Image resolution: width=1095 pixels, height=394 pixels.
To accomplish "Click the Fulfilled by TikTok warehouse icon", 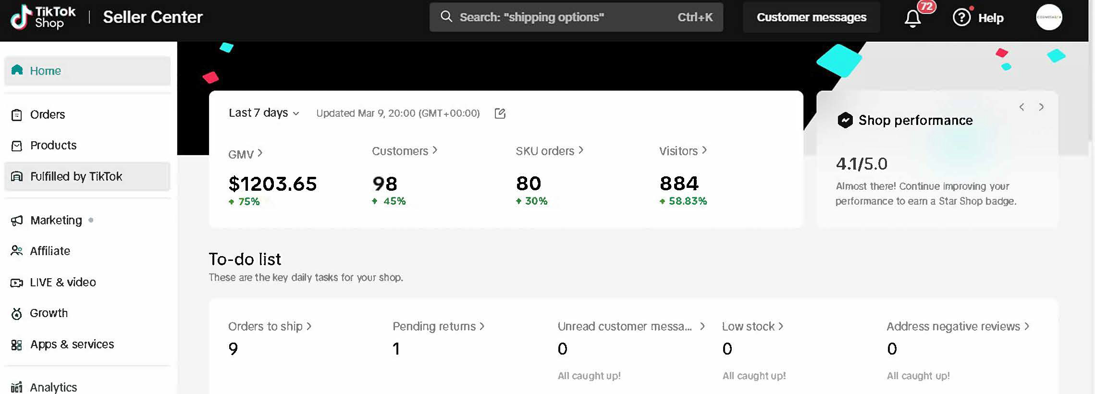I will click(17, 176).
